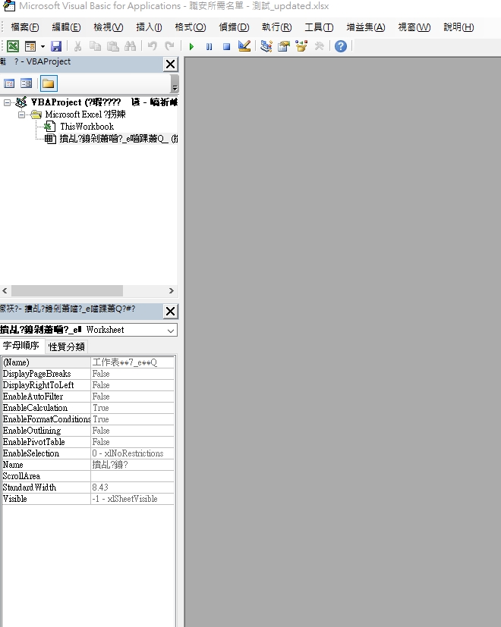Select the worksheet item below ThisWorkbook
The image size is (501, 627).
click(x=118, y=139)
